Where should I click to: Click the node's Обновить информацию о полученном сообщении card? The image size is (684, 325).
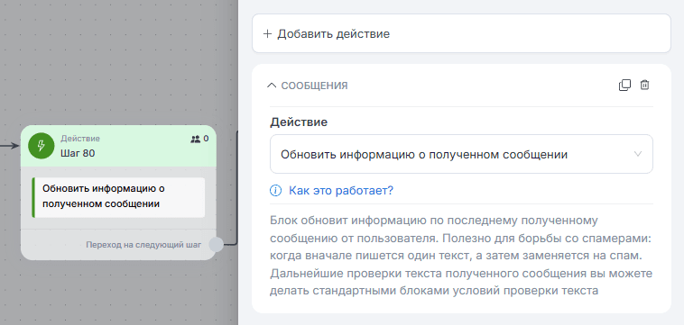118,197
